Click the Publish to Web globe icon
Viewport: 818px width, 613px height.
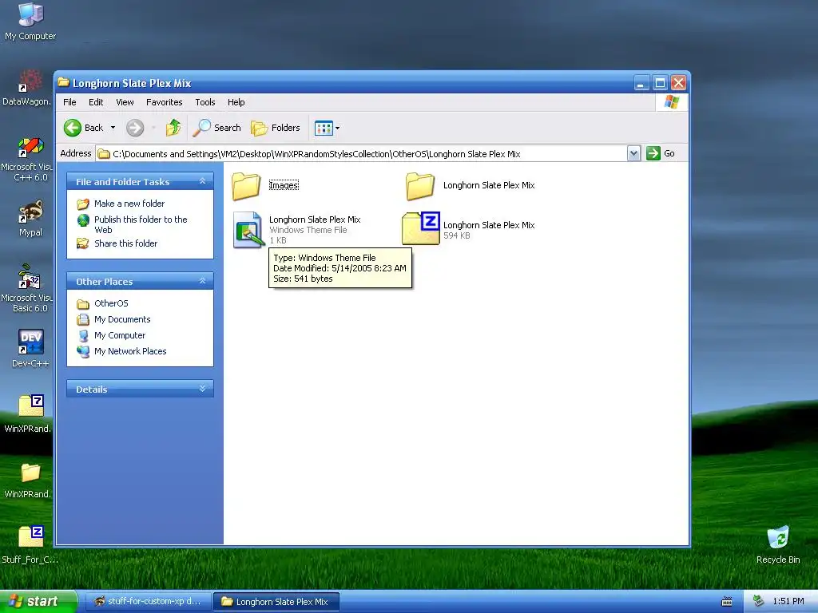83,220
